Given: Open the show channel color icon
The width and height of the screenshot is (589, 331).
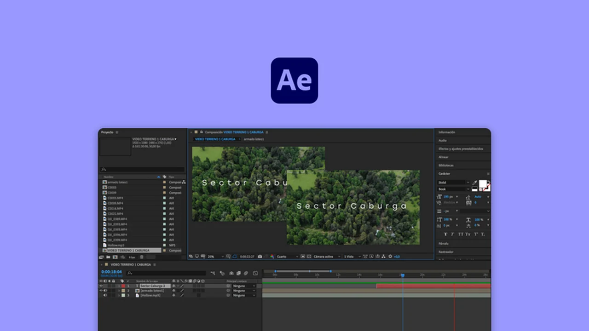Looking at the screenshot, I should coord(271,257).
